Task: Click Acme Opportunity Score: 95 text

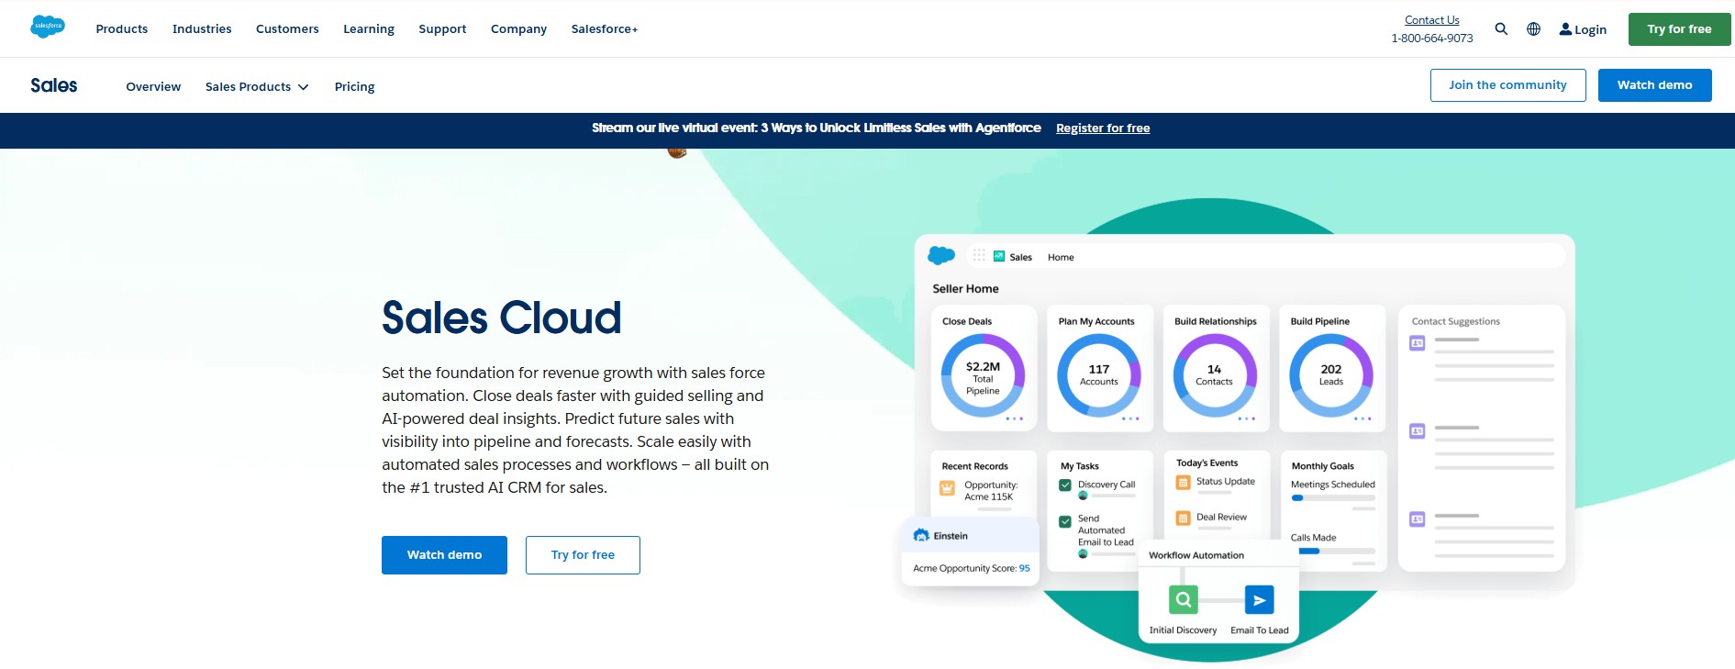Action: point(972,568)
